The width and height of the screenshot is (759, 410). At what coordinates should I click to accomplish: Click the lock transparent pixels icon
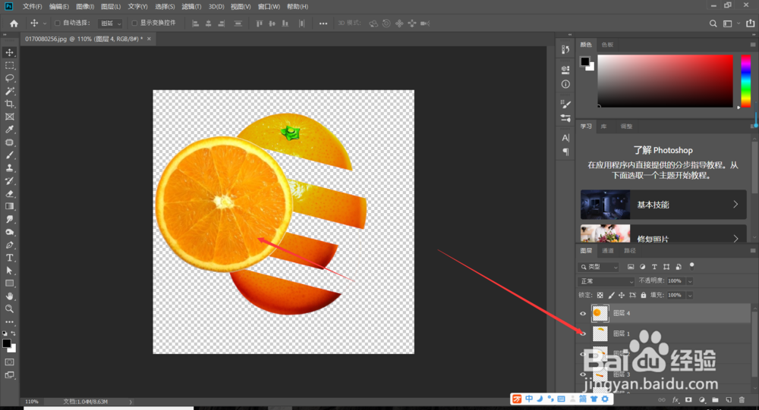pyautogui.click(x=600, y=295)
